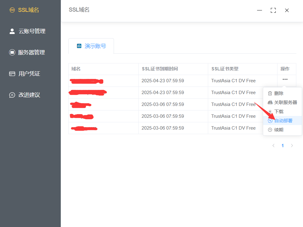Open 服务器管理 in the sidebar
The height and width of the screenshot is (227, 303).
click(31, 53)
